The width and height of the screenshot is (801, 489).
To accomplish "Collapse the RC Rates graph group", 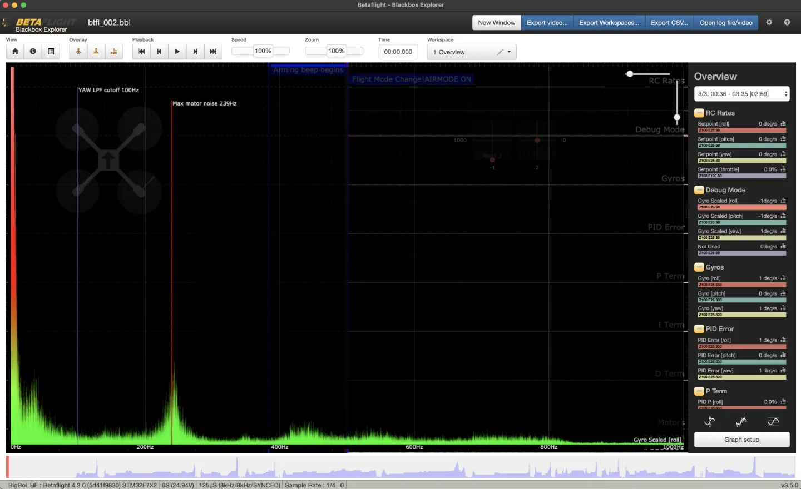I will [699, 113].
